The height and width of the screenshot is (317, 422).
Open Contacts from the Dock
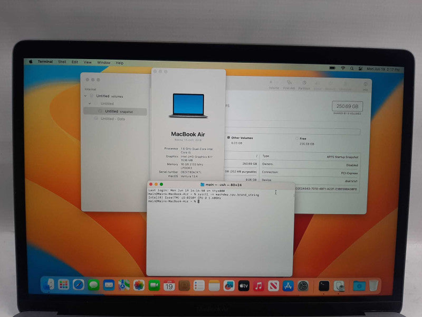[184, 286]
